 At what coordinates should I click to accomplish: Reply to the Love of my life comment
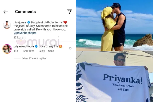pyautogui.click(x=42, y=51)
